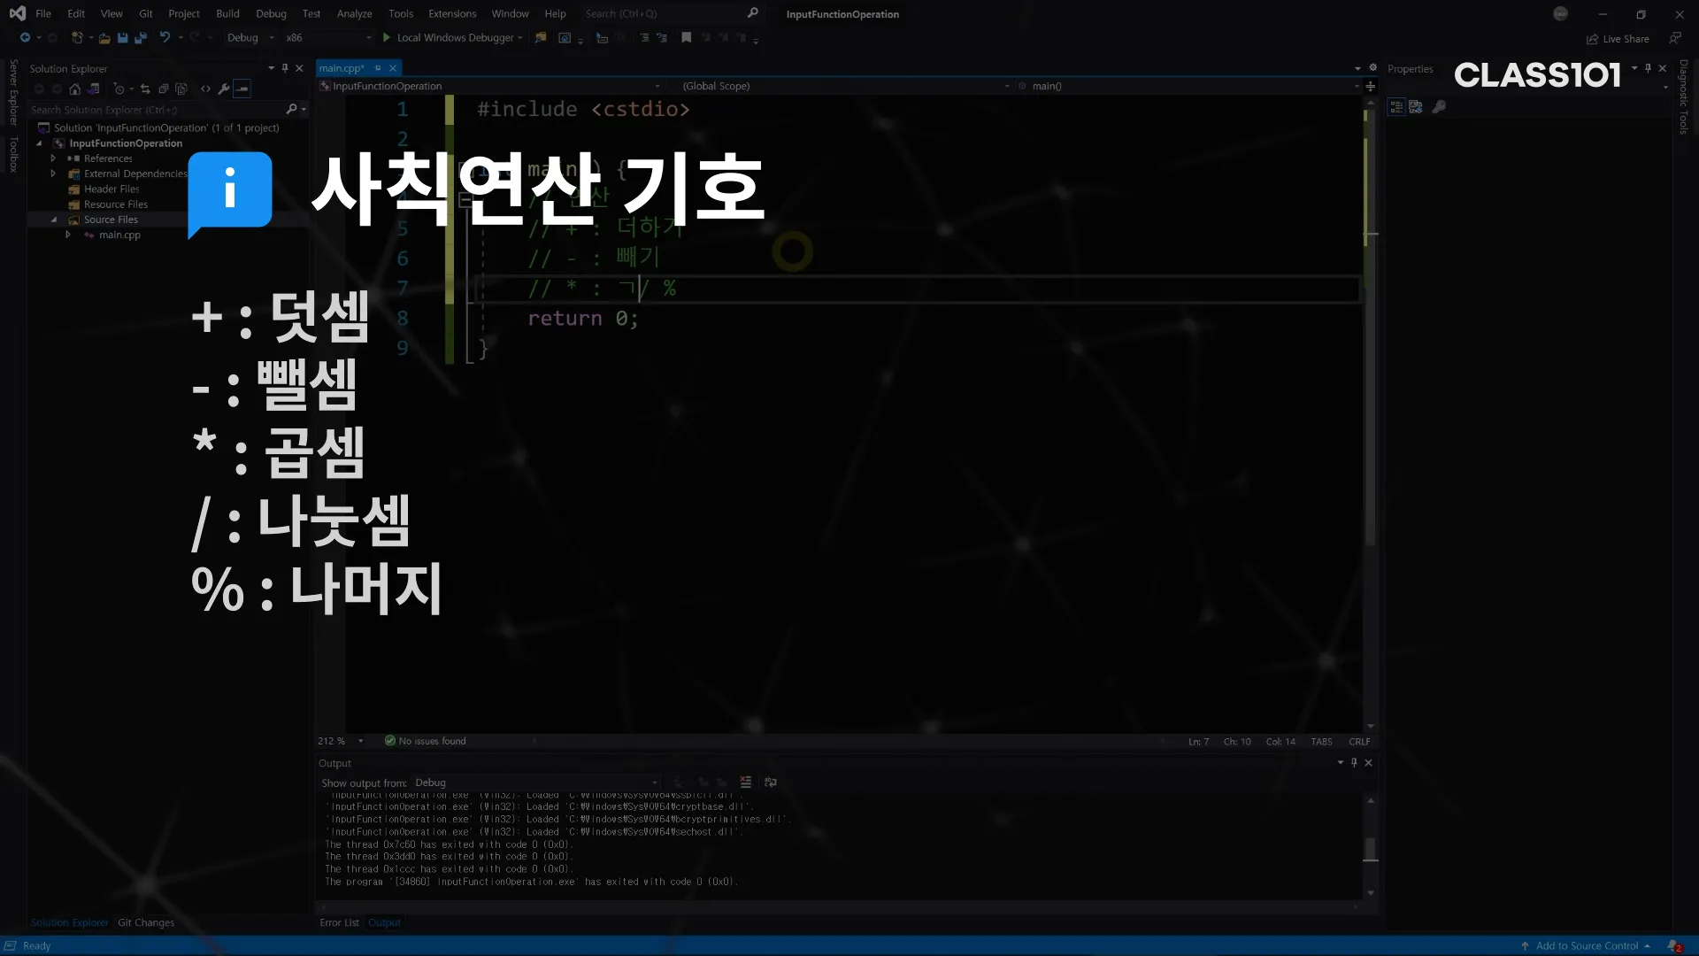Toggle word wrap in the Output panel
Image resolution: width=1699 pixels, height=956 pixels.
tap(771, 783)
